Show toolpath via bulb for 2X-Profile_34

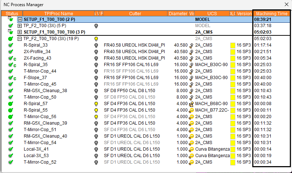[96, 52]
